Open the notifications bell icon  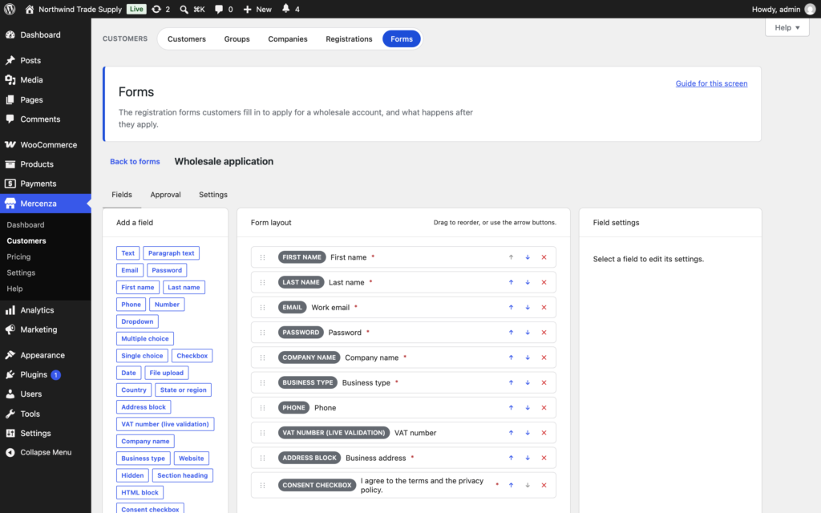(x=286, y=9)
